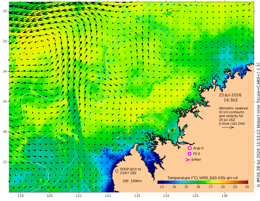
Task: Click the 'drifter' legend label
Action: pos(196,160)
